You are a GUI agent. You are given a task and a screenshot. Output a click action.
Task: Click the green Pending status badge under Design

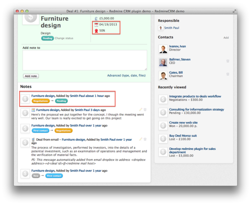click(47, 38)
